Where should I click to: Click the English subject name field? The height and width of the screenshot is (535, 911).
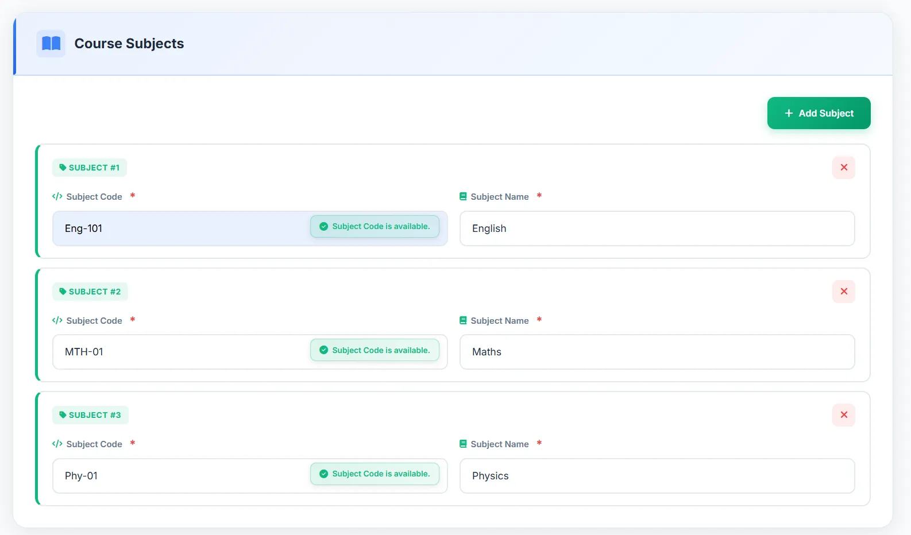click(657, 228)
